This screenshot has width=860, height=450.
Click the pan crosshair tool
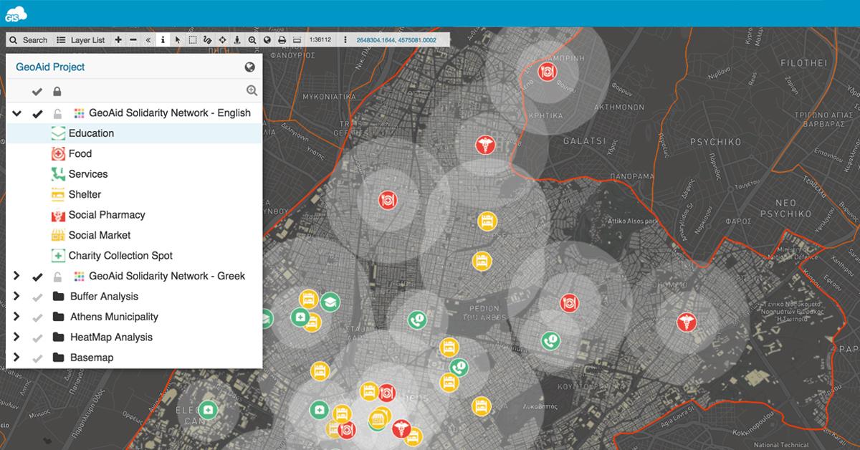222,40
